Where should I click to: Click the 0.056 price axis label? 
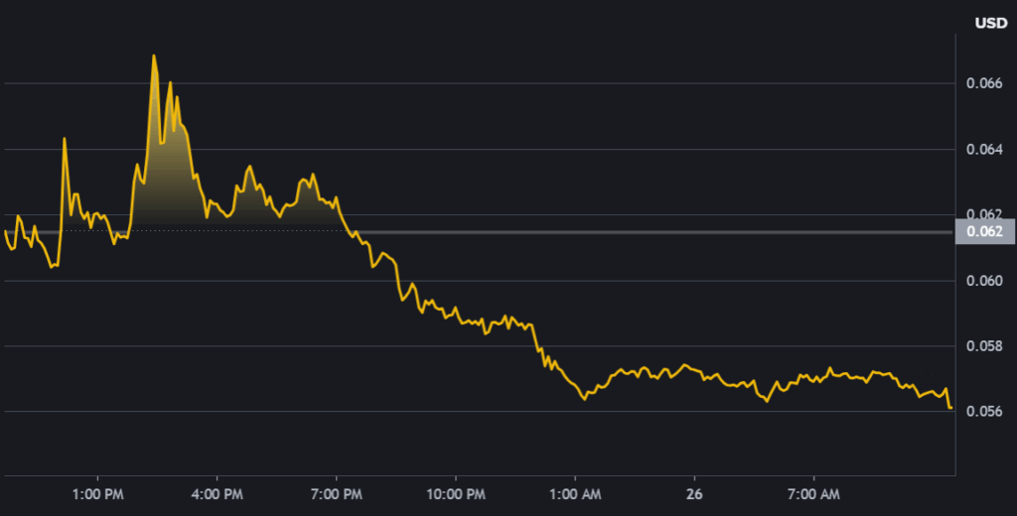point(984,411)
